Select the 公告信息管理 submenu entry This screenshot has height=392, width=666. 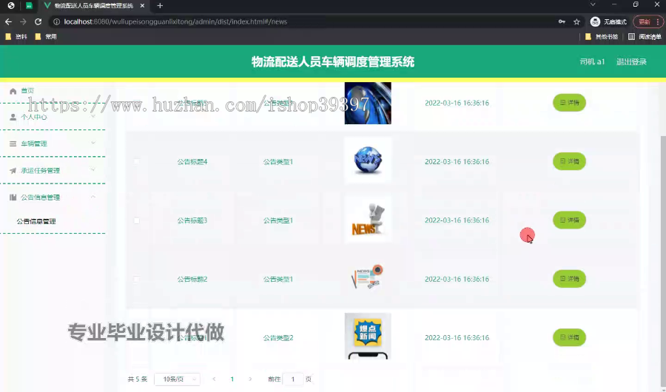(x=36, y=221)
